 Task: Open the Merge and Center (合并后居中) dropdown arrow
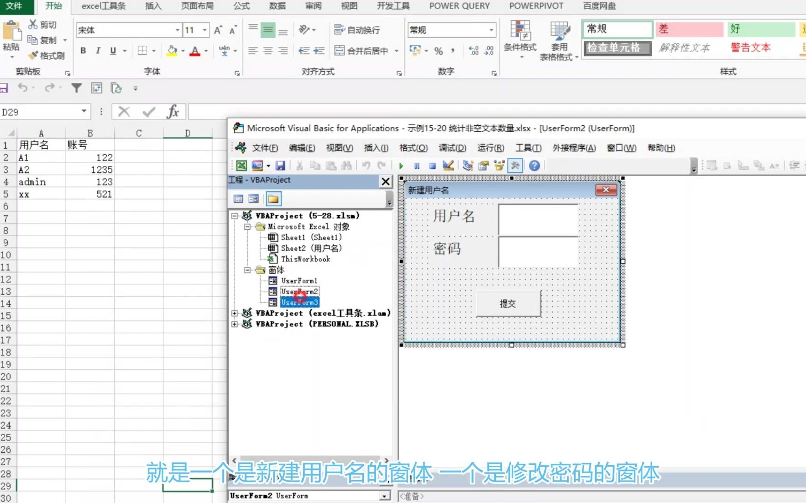(397, 51)
